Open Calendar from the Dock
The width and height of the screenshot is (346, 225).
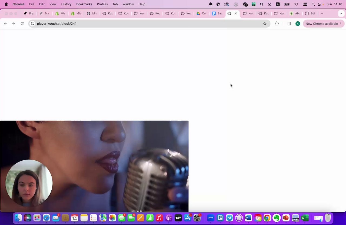pos(75,218)
